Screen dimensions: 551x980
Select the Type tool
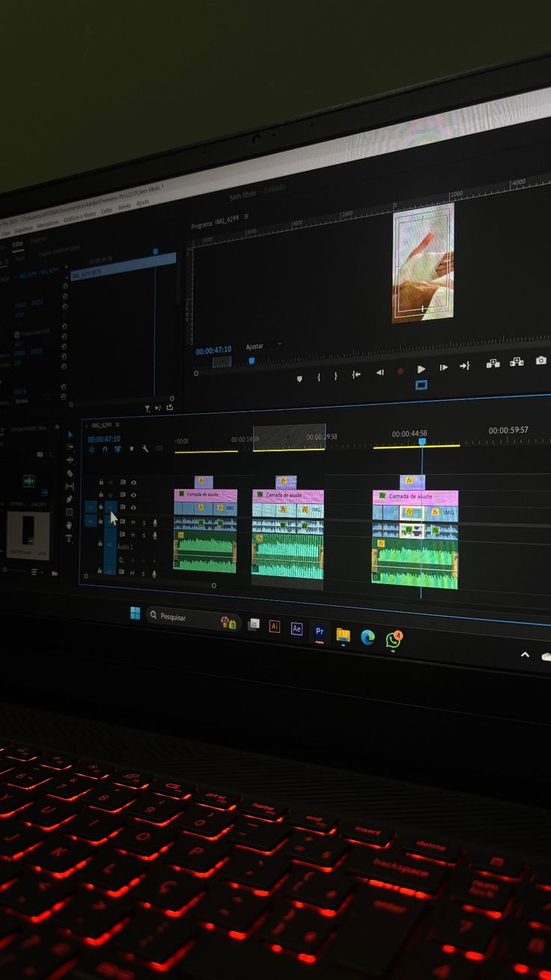tap(69, 538)
